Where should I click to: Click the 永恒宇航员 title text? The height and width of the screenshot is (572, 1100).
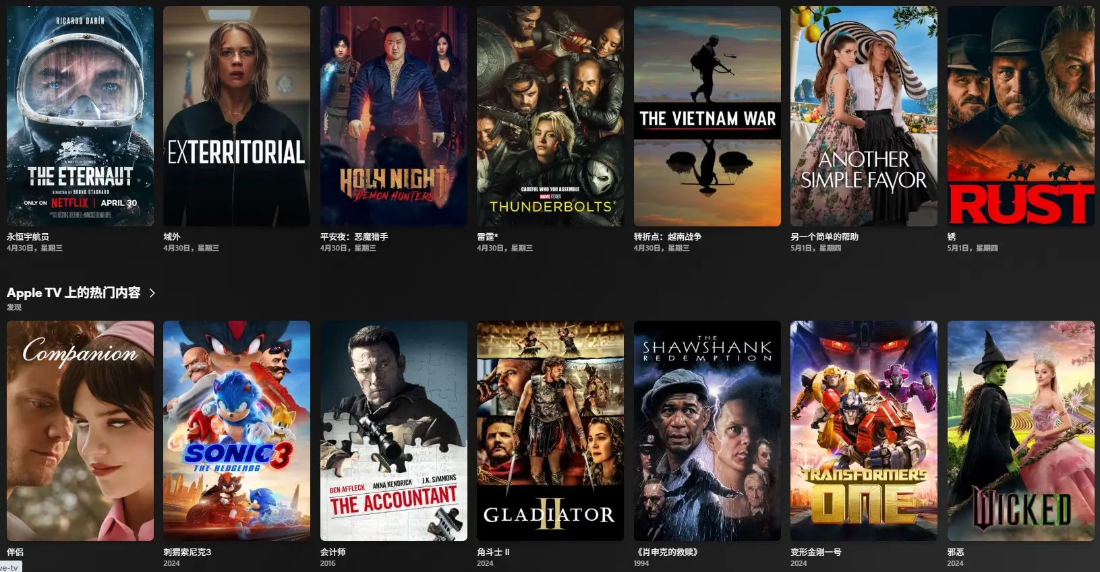click(x=28, y=236)
